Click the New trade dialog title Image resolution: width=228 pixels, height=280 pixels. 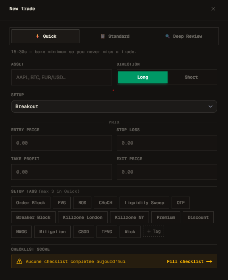pyautogui.click(x=22, y=9)
